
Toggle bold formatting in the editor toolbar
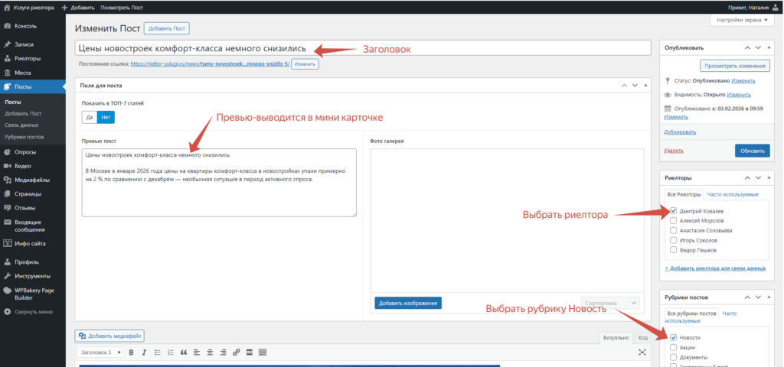pos(131,352)
